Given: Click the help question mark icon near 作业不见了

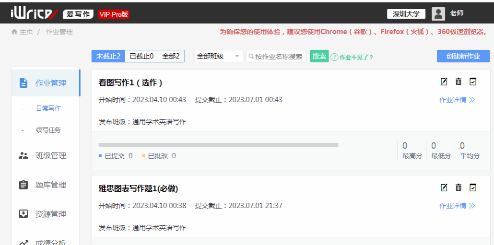Looking at the screenshot, I should [x=334, y=57].
